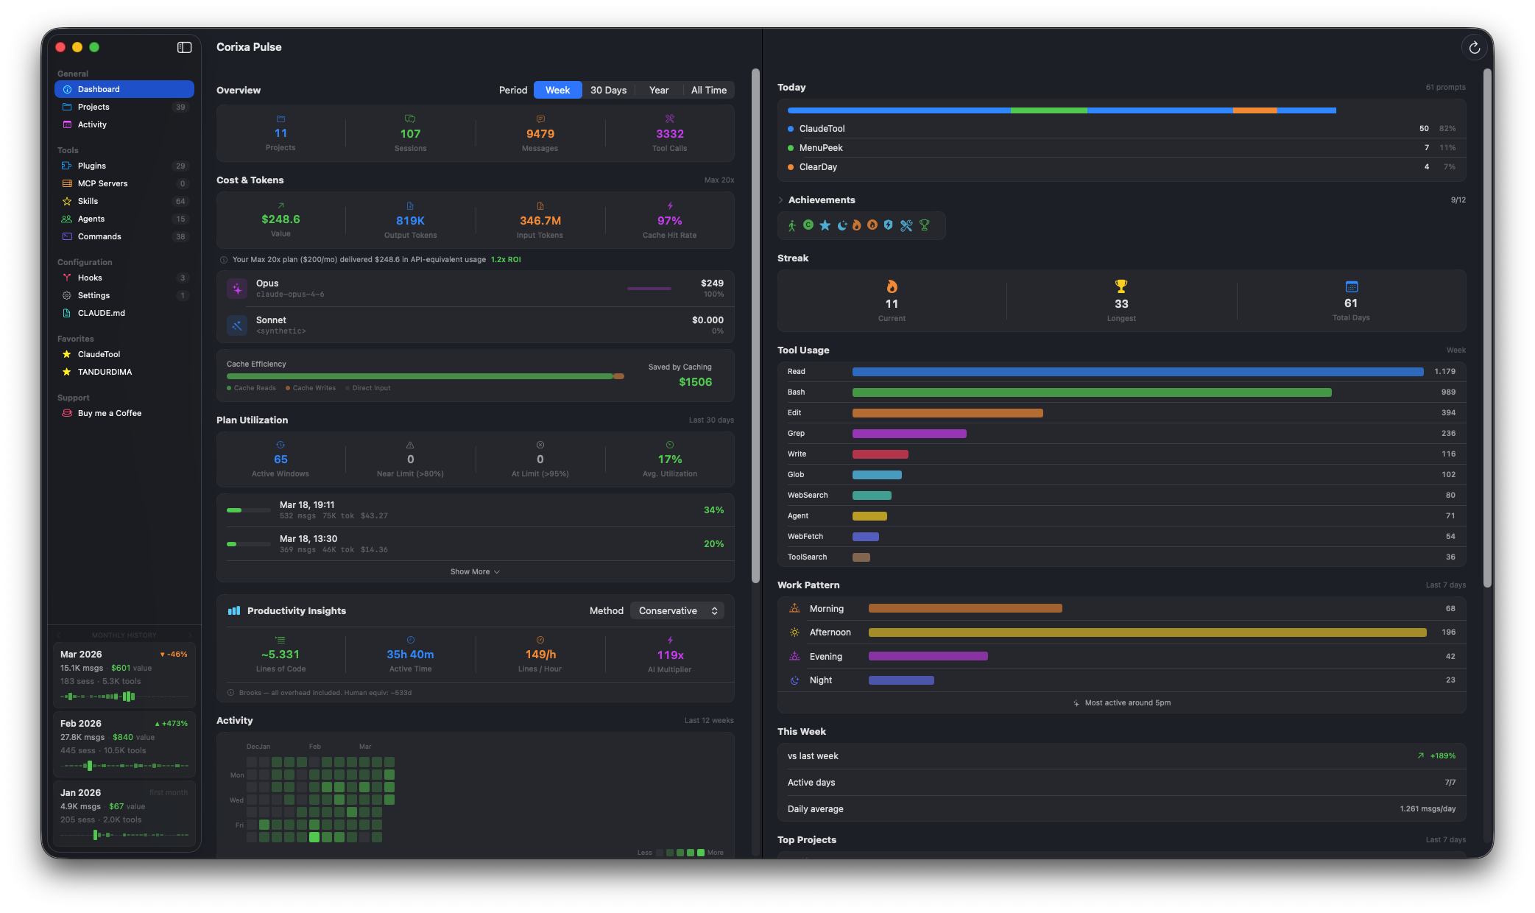Screen dimensions: 1535x913
Task: Click the Cache Efficiency progress bar
Action: [426, 376]
